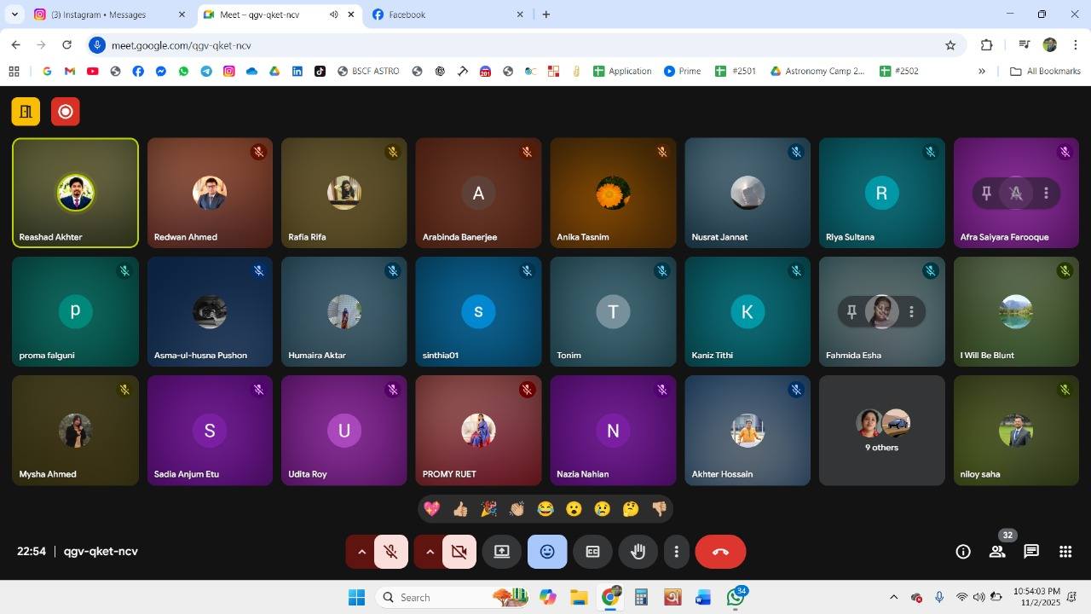View meeting details info

click(962, 552)
